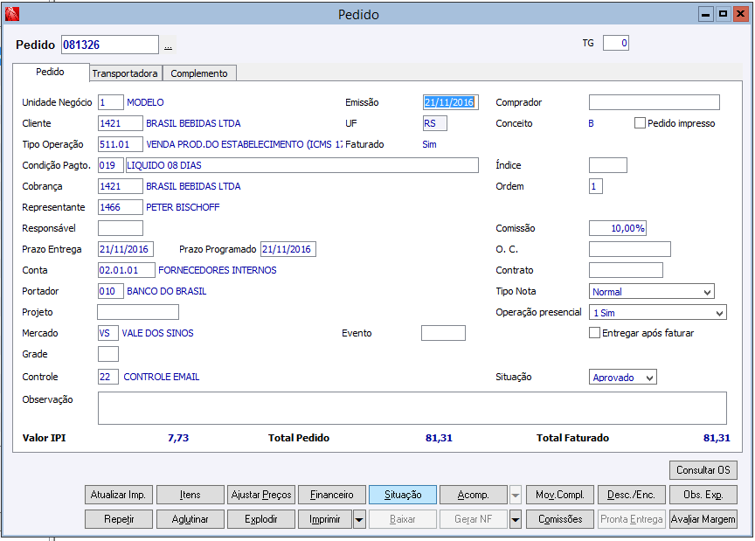Click the Conta field 02.01.01

[x=127, y=270]
